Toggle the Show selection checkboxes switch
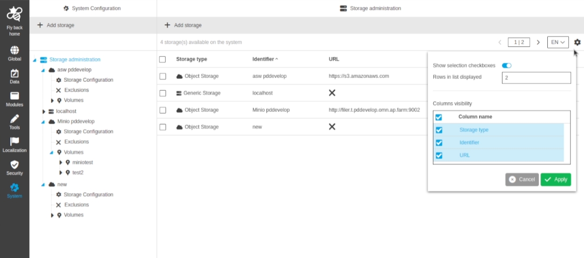 [x=507, y=66]
